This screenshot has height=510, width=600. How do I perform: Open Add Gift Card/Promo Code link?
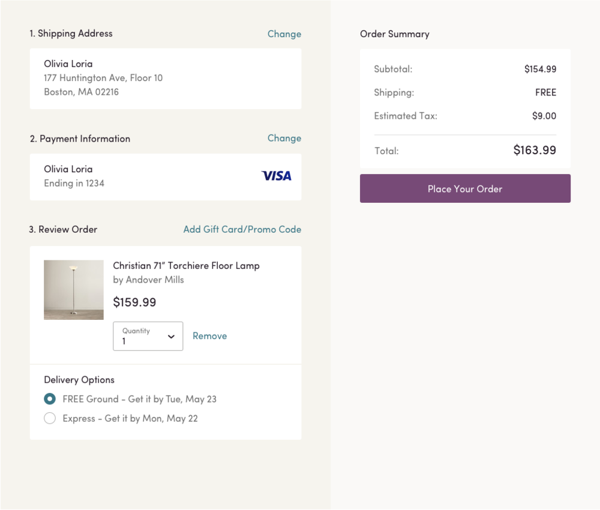point(242,229)
